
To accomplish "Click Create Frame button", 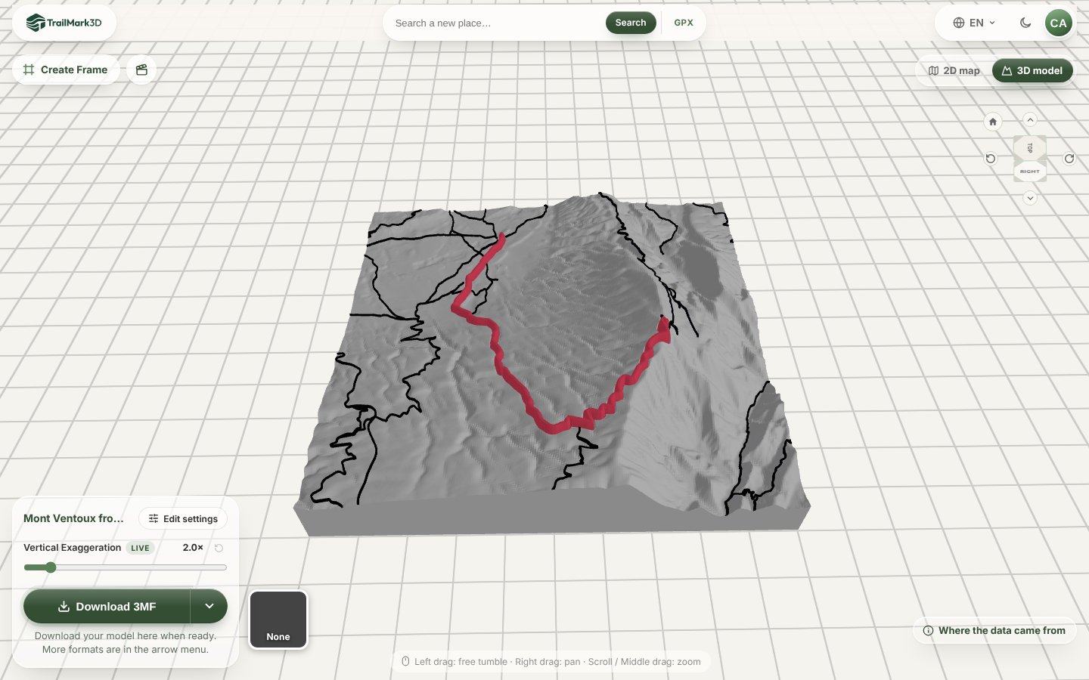I will pyautogui.click(x=66, y=70).
